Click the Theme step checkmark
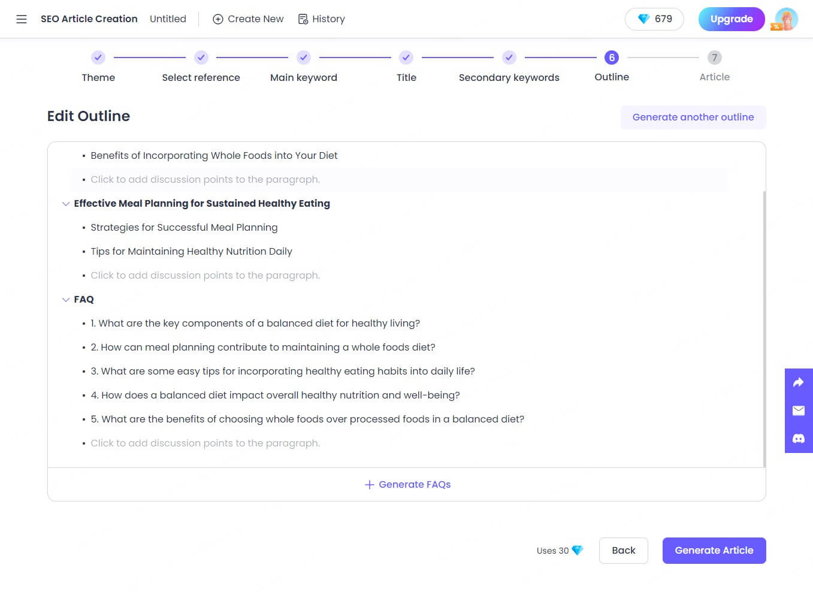The width and height of the screenshot is (813, 592). coord(98,58)
